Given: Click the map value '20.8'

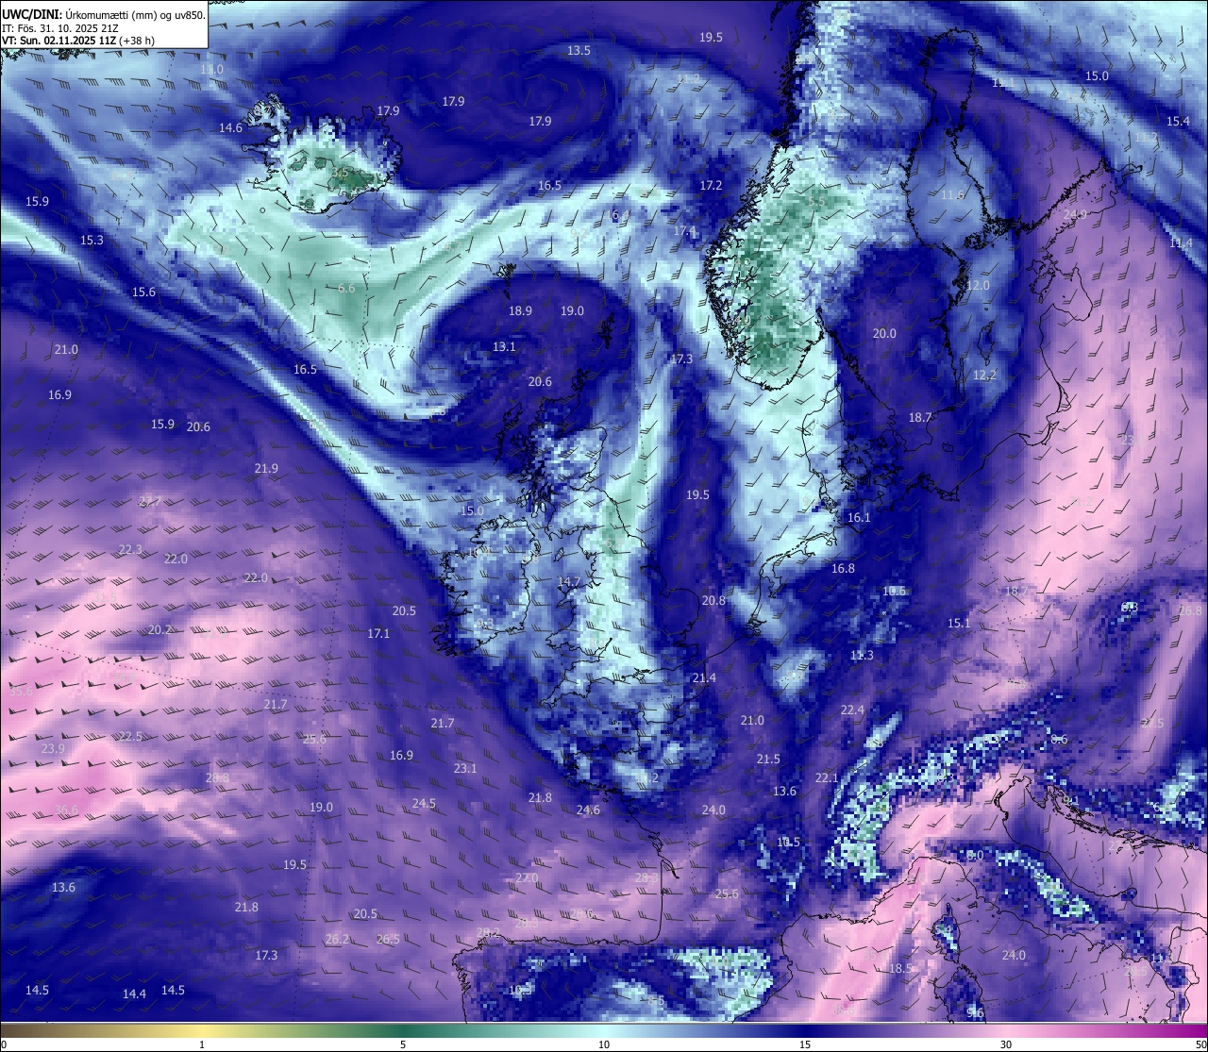Looking at the screenshot, I should point(713,600).
